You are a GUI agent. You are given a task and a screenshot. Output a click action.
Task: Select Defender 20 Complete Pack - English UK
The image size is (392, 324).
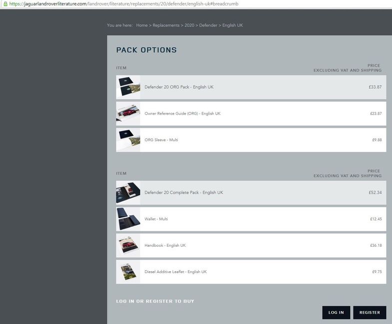coord(184,193)
